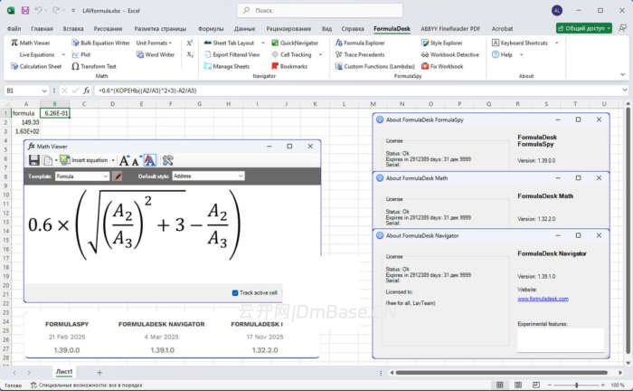Open the Sheet Tab Layout tool

tap(229, 43)
